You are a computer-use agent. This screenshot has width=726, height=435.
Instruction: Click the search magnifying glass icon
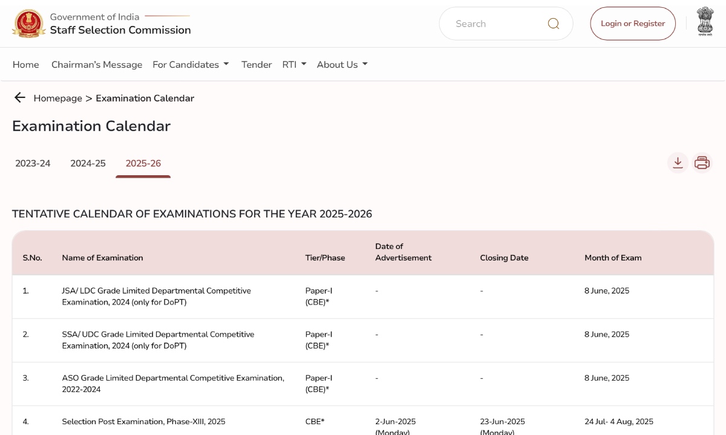coord(552,24)
